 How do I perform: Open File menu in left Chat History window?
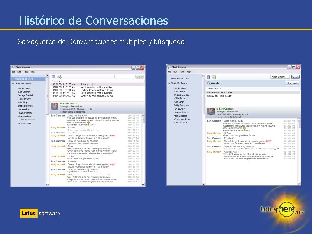(13, 72)
